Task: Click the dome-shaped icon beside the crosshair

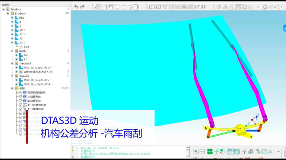Action: click(225, 7)
